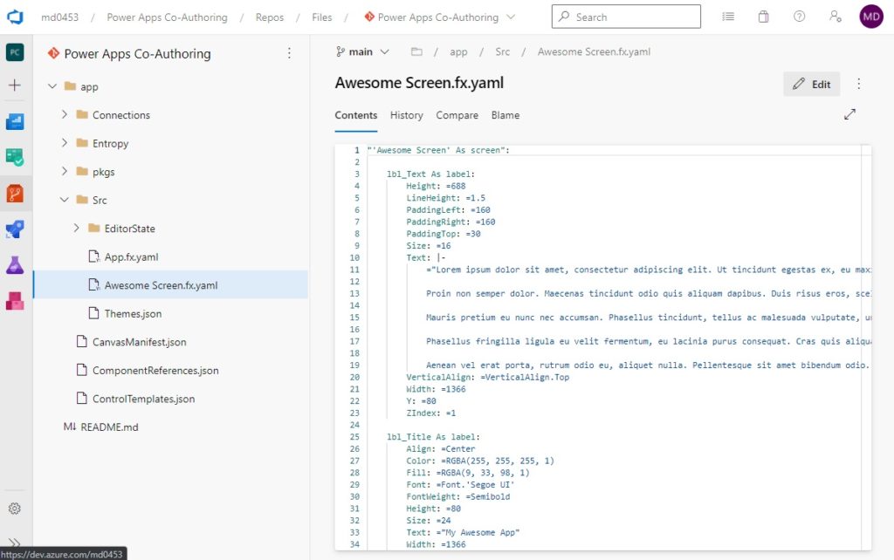Viewport: 894px width, 560px height.
Task: Open the Artifacts icon in sidebar
Action: coord(15,301)
